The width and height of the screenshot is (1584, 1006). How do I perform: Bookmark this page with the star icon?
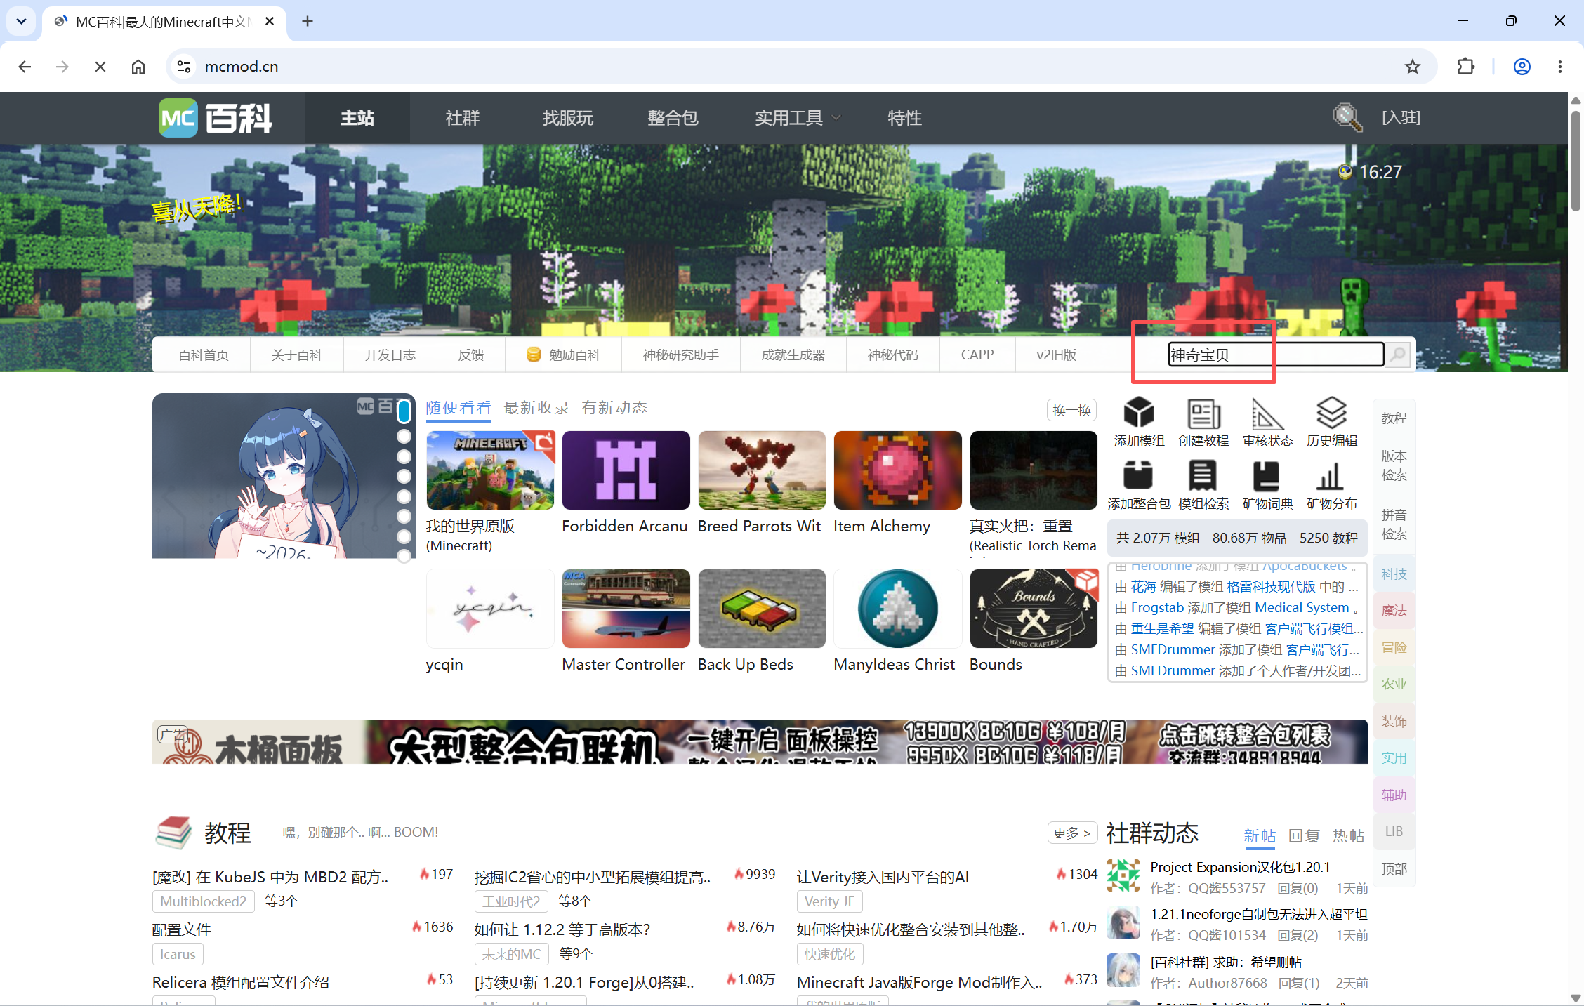1413,67
